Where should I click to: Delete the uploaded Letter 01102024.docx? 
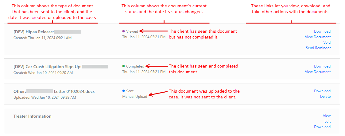(x=325, y=97)
